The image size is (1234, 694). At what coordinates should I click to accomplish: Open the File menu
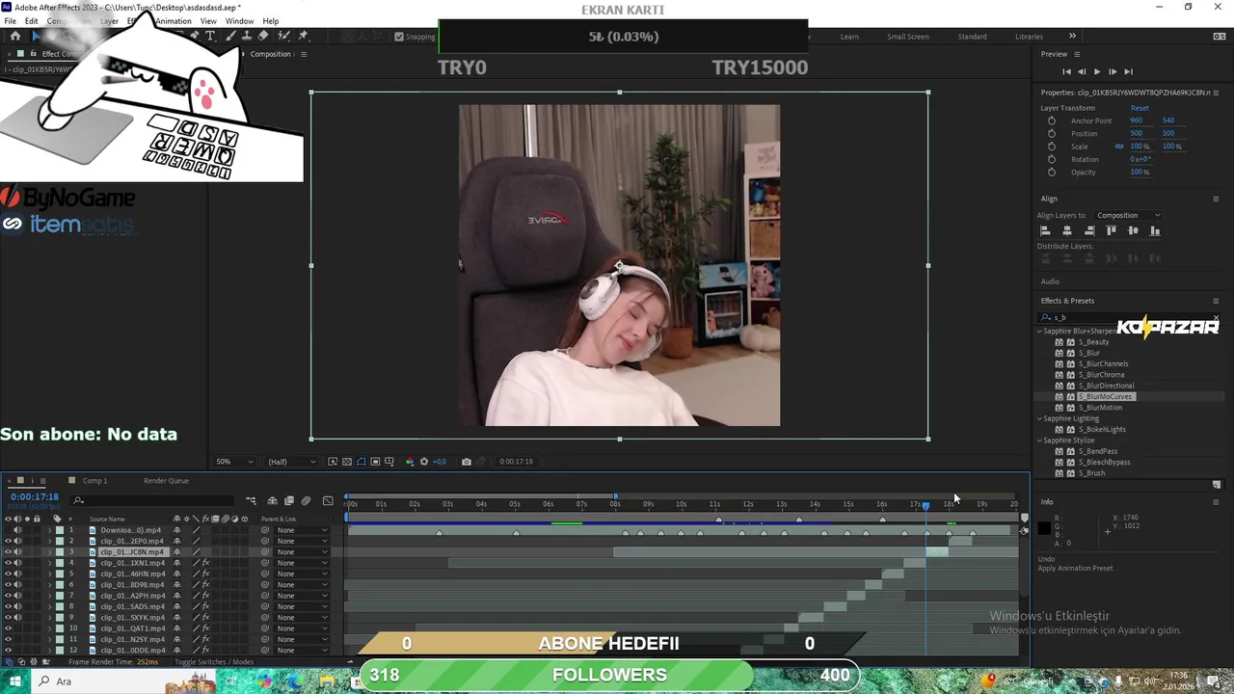coord(10,21)
